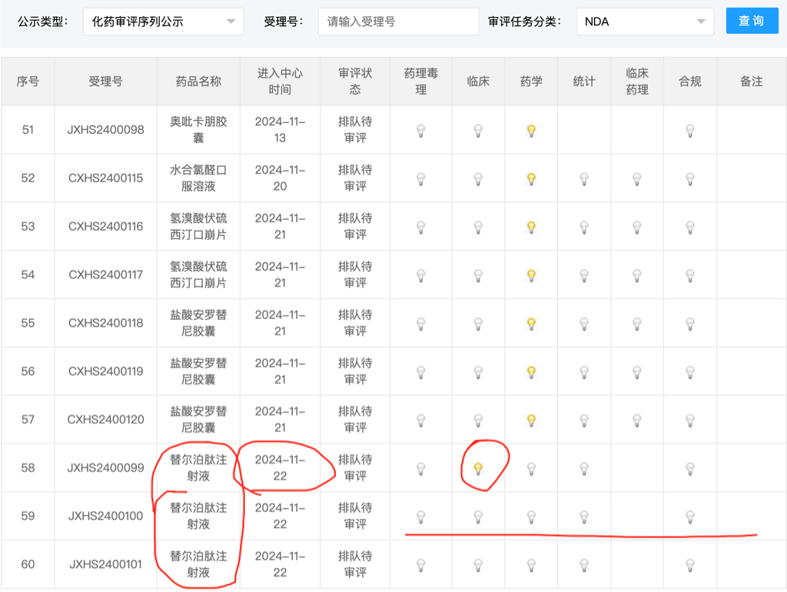
Task: Click 临床药理 bulb for CXHS2400115
Action: [x=637, y=179]
